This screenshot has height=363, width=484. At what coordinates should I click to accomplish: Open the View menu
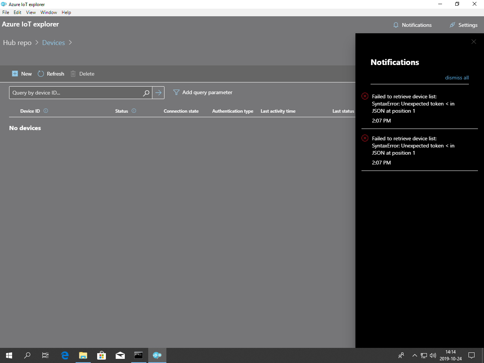[x=31, y=12]
